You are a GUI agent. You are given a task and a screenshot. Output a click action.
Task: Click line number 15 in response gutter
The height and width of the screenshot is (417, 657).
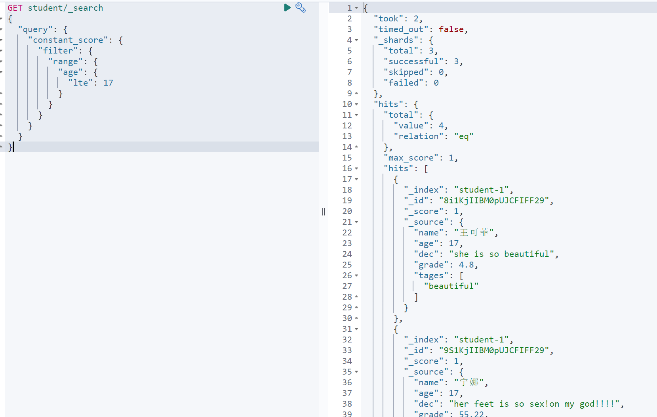point(347,158)
